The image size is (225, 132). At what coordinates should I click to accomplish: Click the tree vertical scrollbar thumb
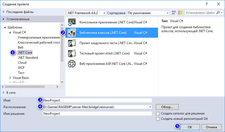click(x=62, y=44)
